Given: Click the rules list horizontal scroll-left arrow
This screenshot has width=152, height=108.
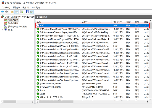Looking at the screenshot, I should 37,102.
